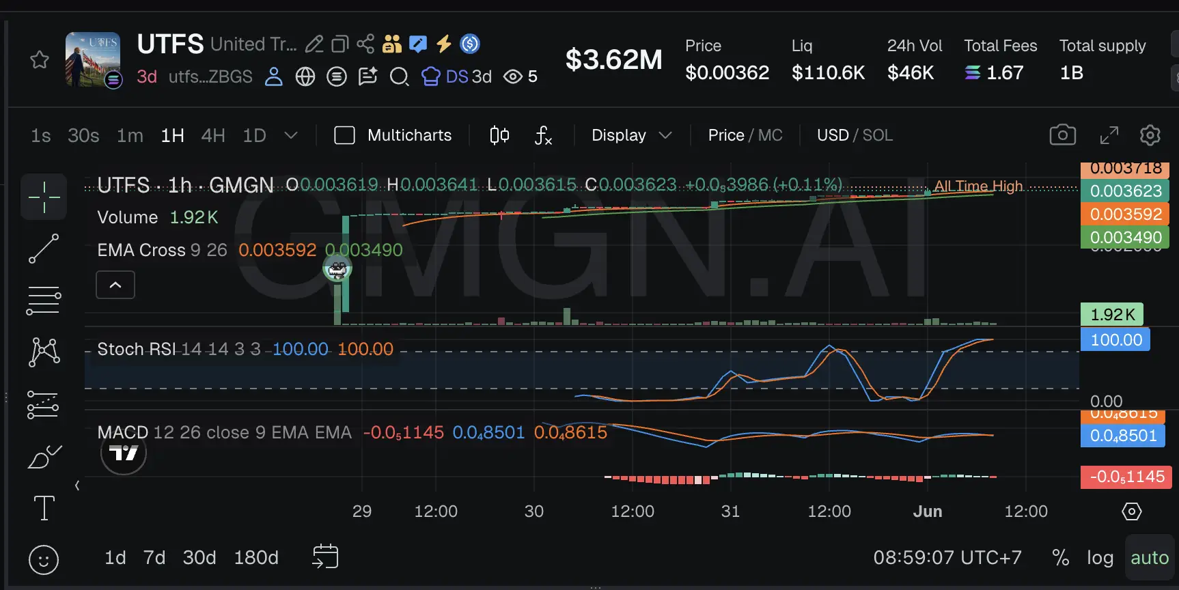Select the text annotation tool
This screenshot has width=1179, height=590.
point(44,508)
